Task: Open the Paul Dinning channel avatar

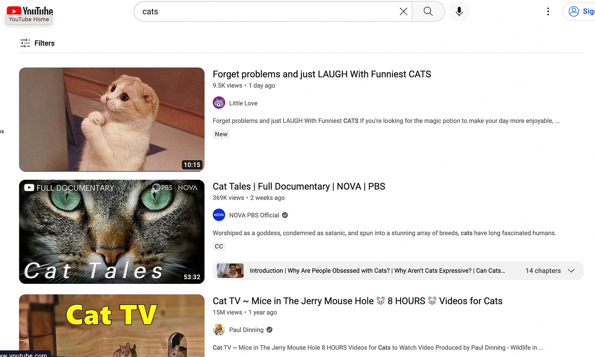Action: (x=219, y=330)
